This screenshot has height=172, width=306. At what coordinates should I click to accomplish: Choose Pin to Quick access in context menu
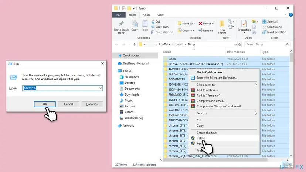(210, 72)
